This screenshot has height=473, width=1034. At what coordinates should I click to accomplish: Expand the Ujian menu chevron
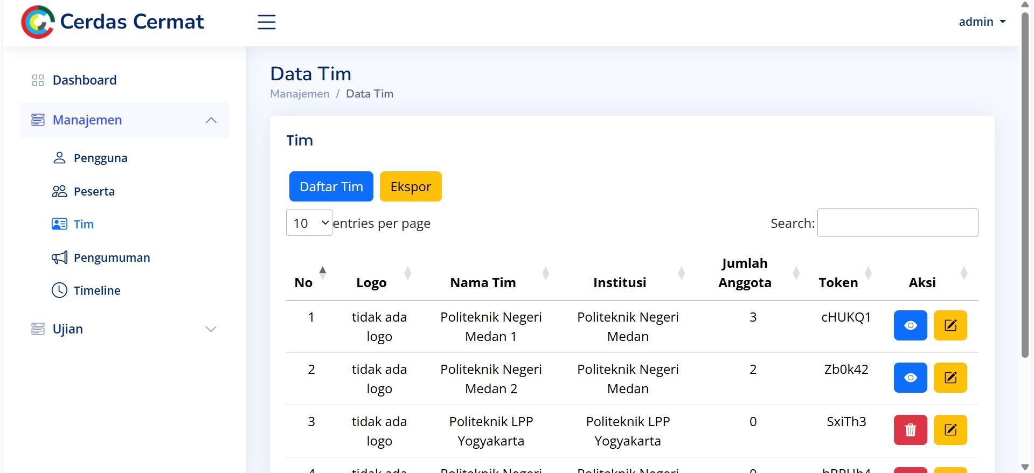click(211, 329)
